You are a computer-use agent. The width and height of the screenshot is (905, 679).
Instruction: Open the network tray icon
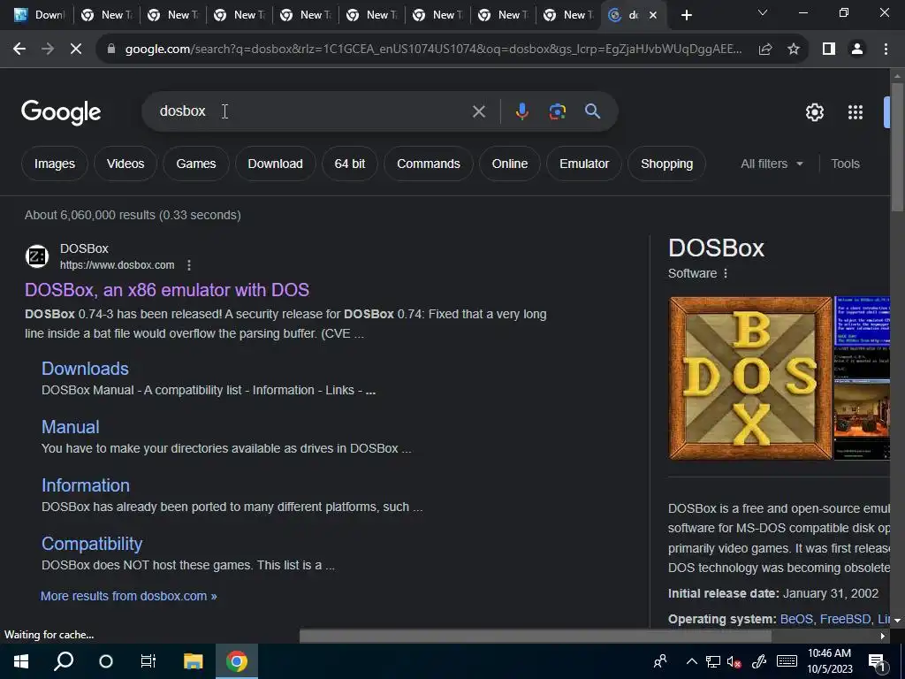pyautogui.click(x=713, y=661)
